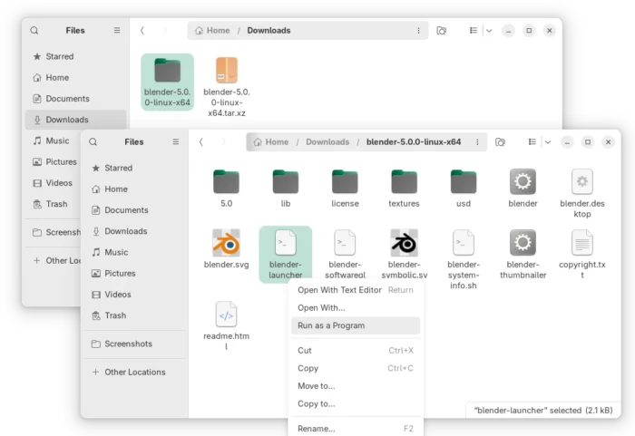Screen dimensions: 635x436
Task: Select the blender-symbolic.svg icon
Action: click(404, 243)
